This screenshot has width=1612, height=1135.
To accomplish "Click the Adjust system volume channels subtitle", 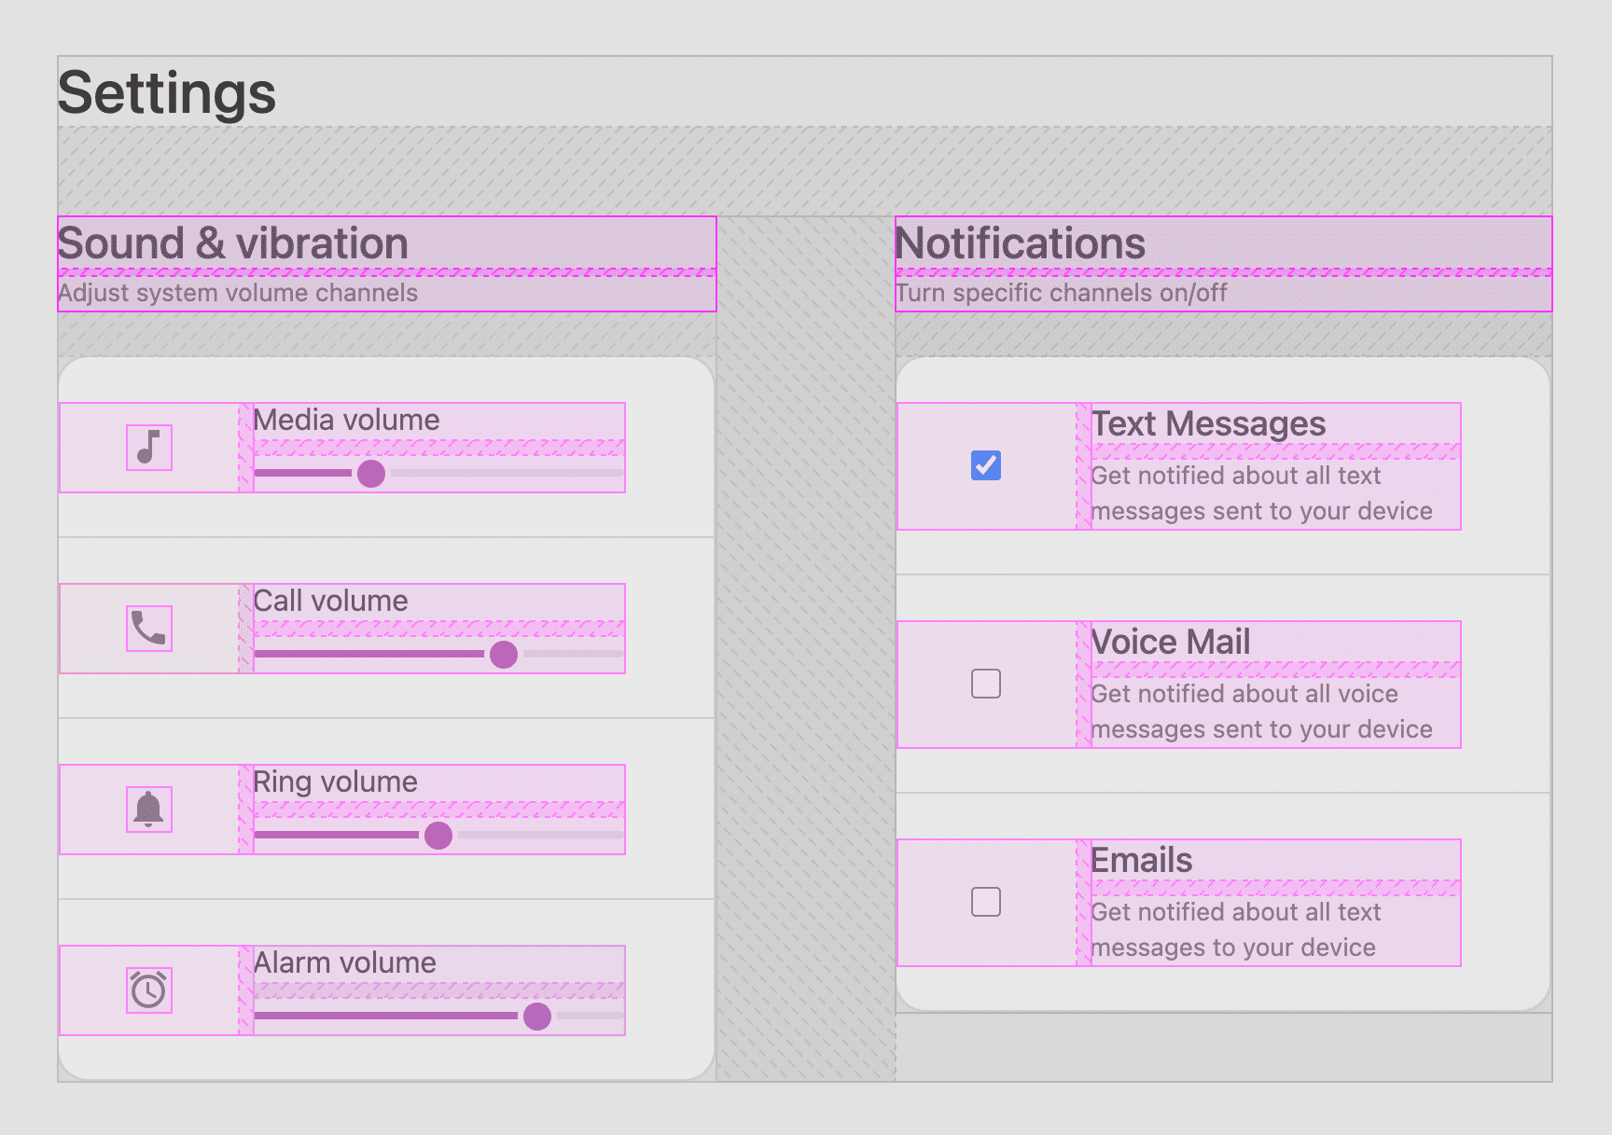I will (237, 292).
